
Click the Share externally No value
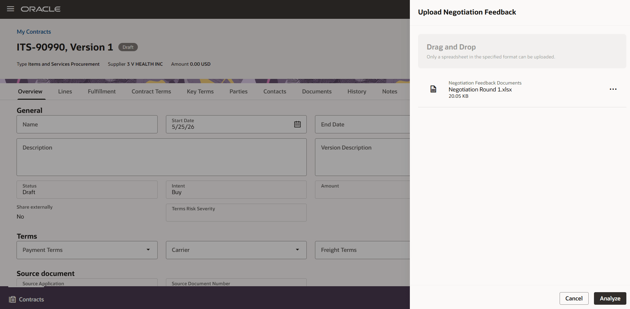20,217
